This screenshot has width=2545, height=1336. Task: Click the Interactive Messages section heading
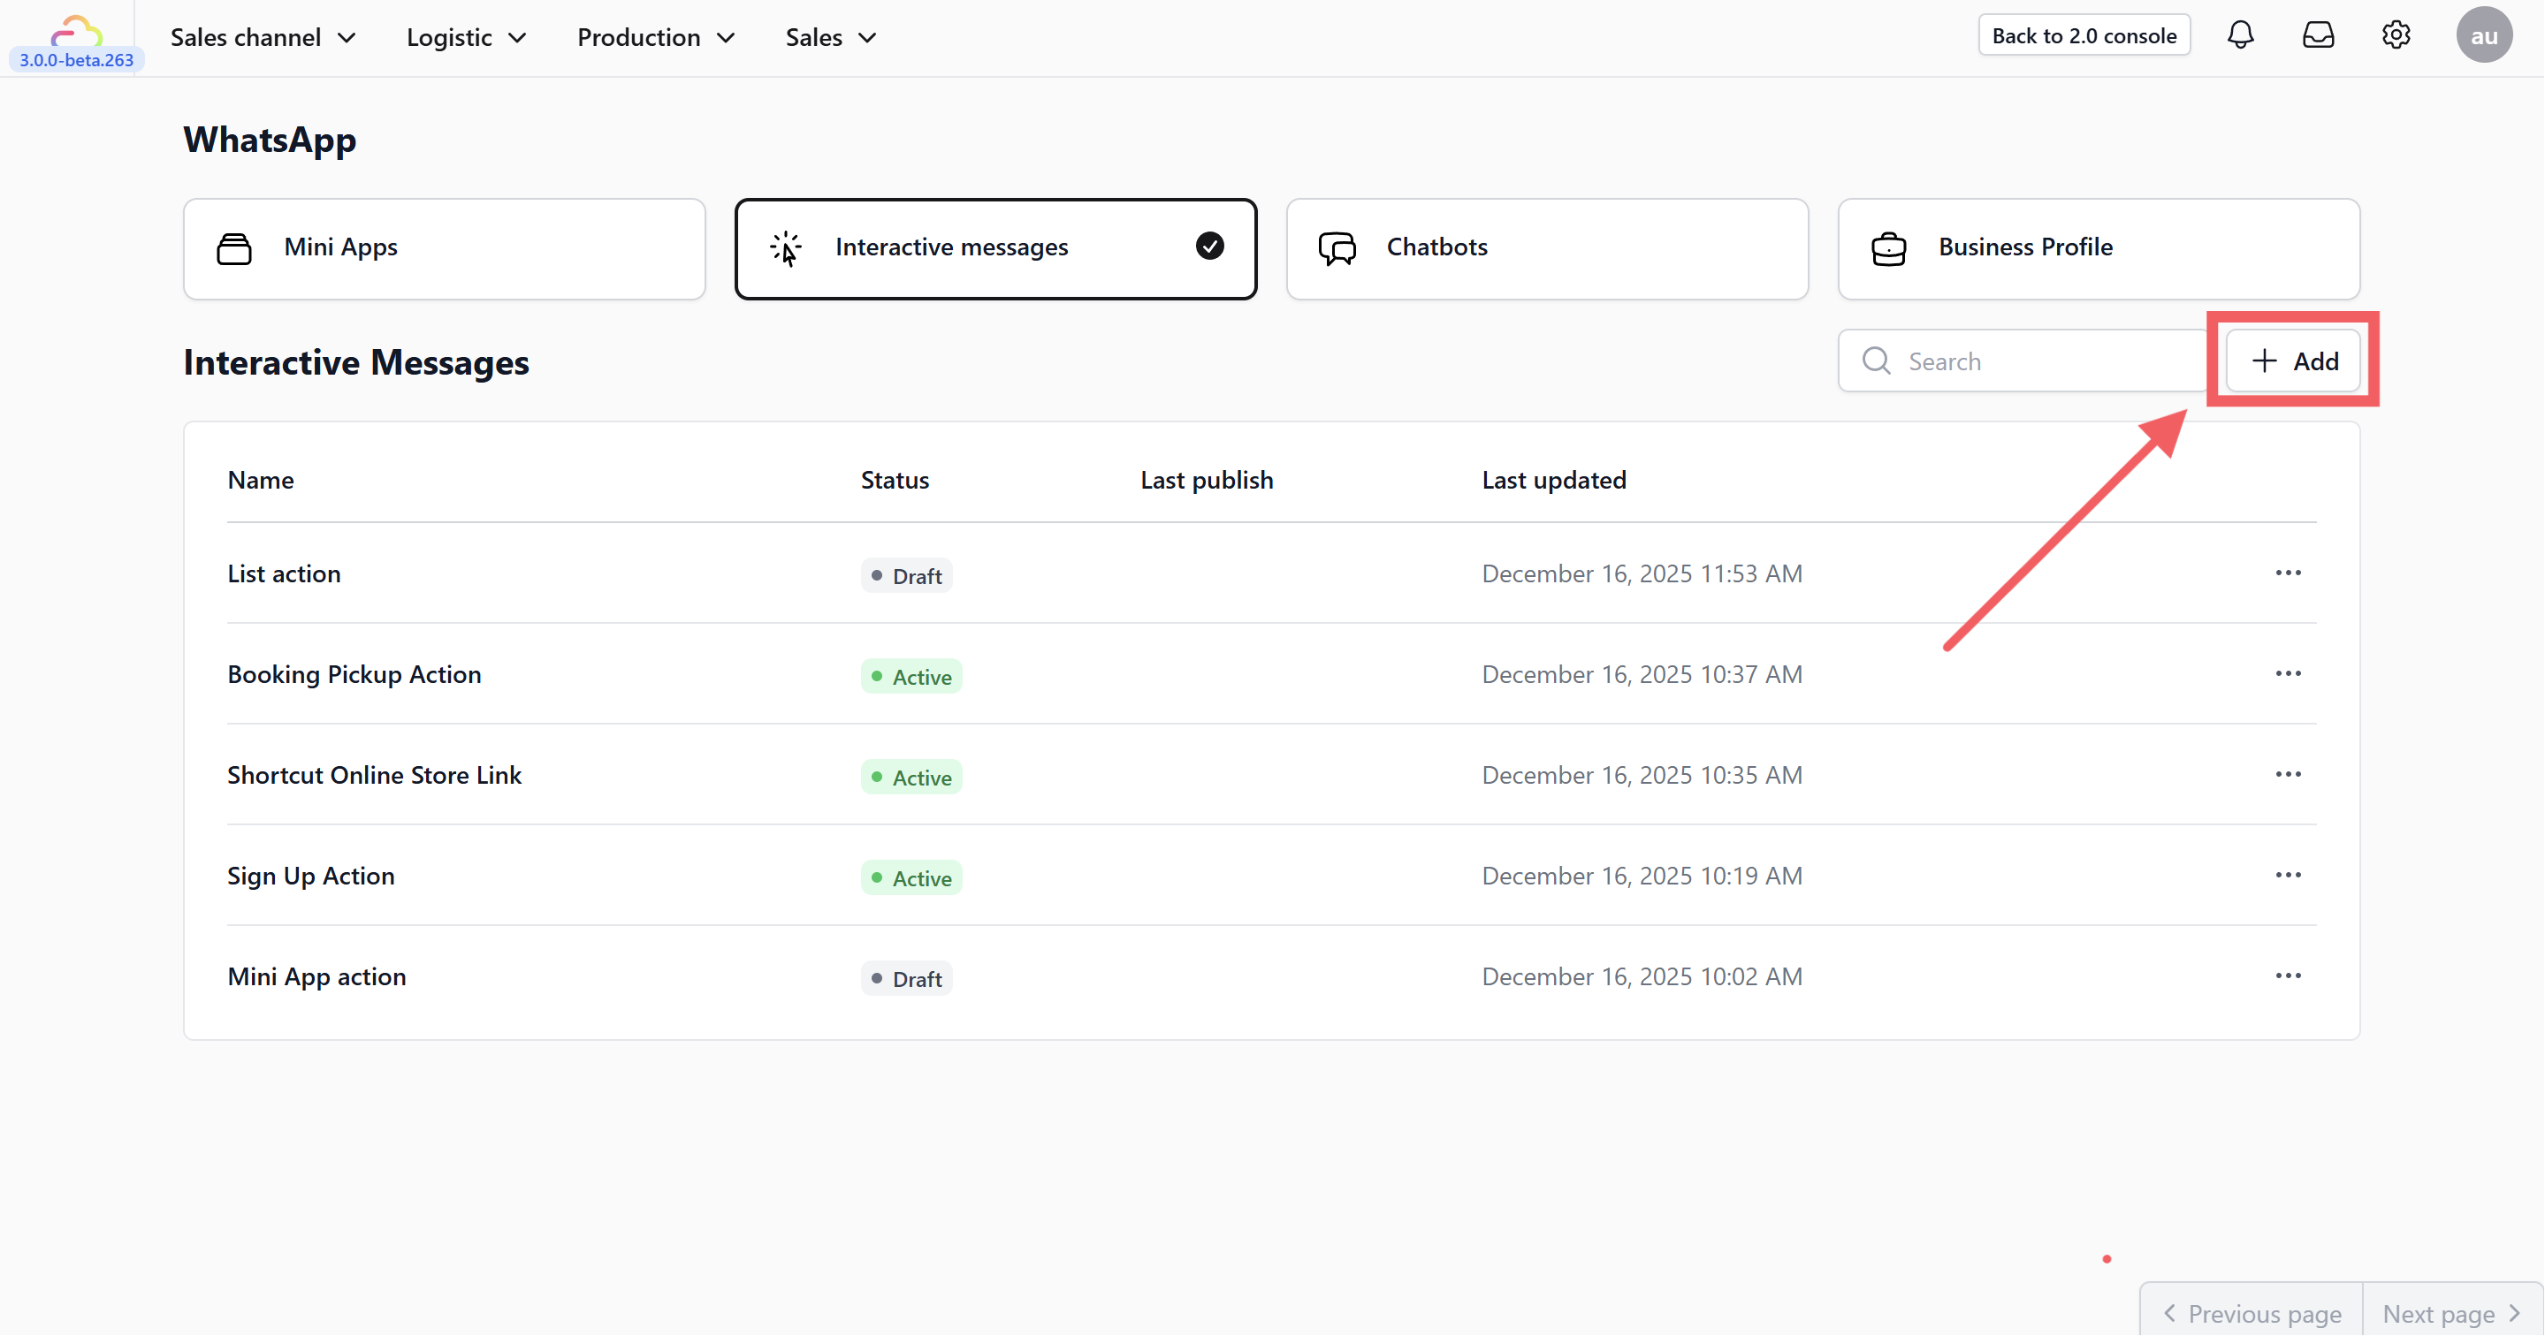(x=355, y=362)
